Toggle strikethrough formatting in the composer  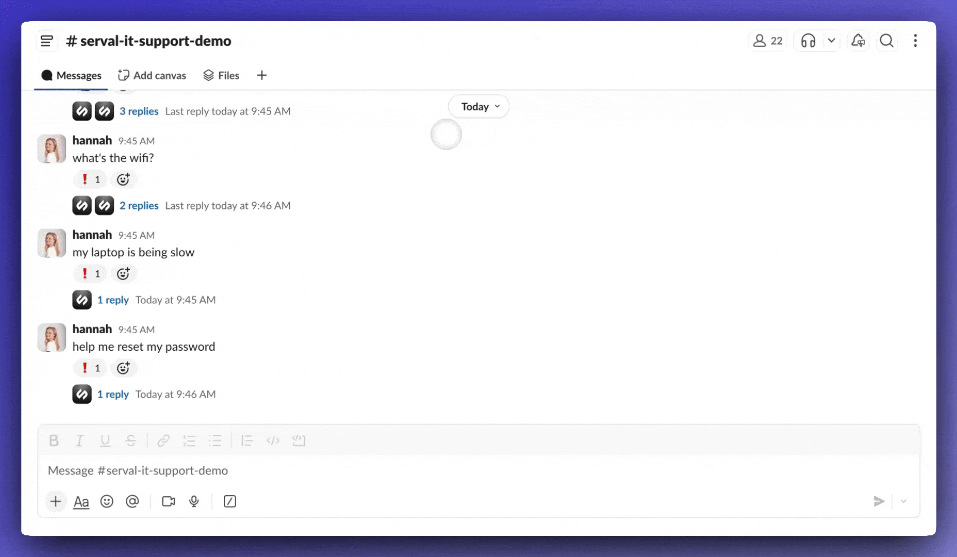point(131,440)
